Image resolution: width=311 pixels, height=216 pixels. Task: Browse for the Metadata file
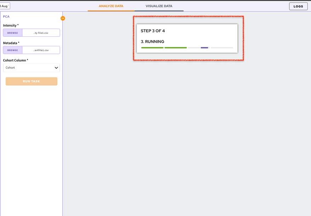coord(13,50)
